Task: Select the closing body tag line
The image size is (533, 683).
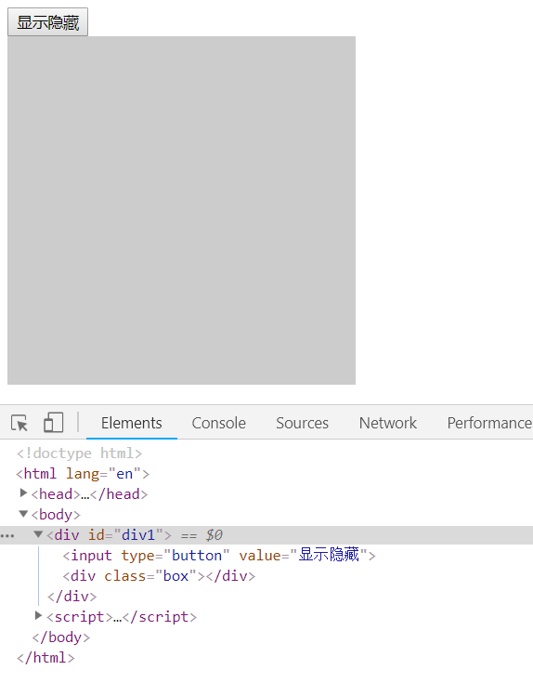Action: 61,637
